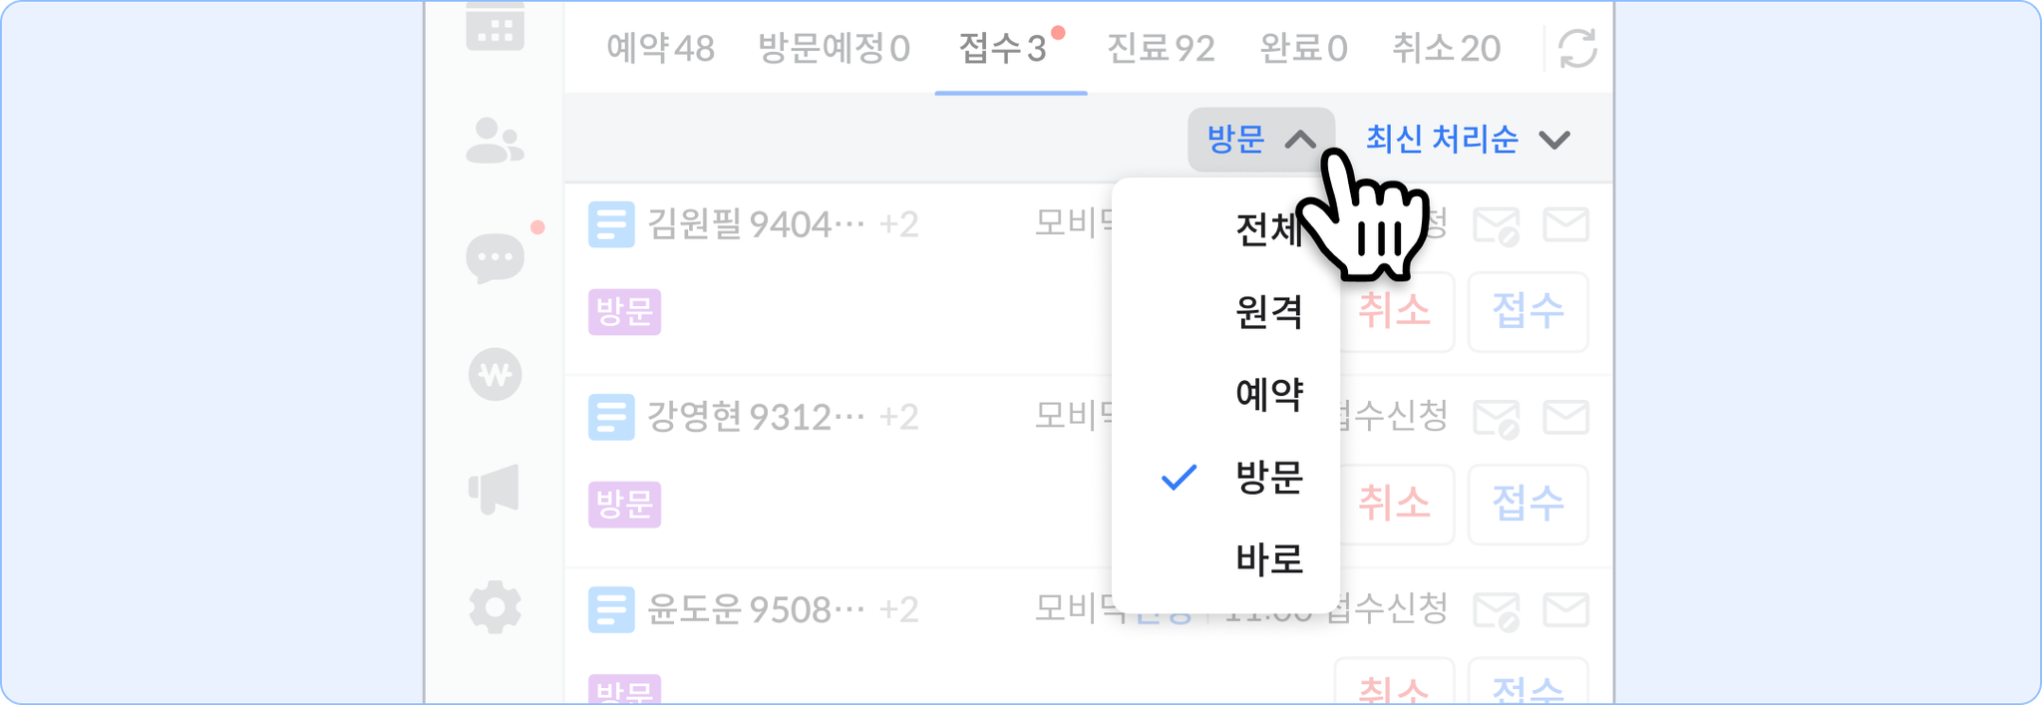This screenshot has width=2042, height=705.
Task: Switch to the 예약 48 tab
Action: click(x=660, y=48)
